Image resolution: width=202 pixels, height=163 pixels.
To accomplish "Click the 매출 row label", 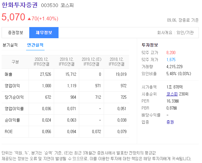I will [x=9, y=74].
